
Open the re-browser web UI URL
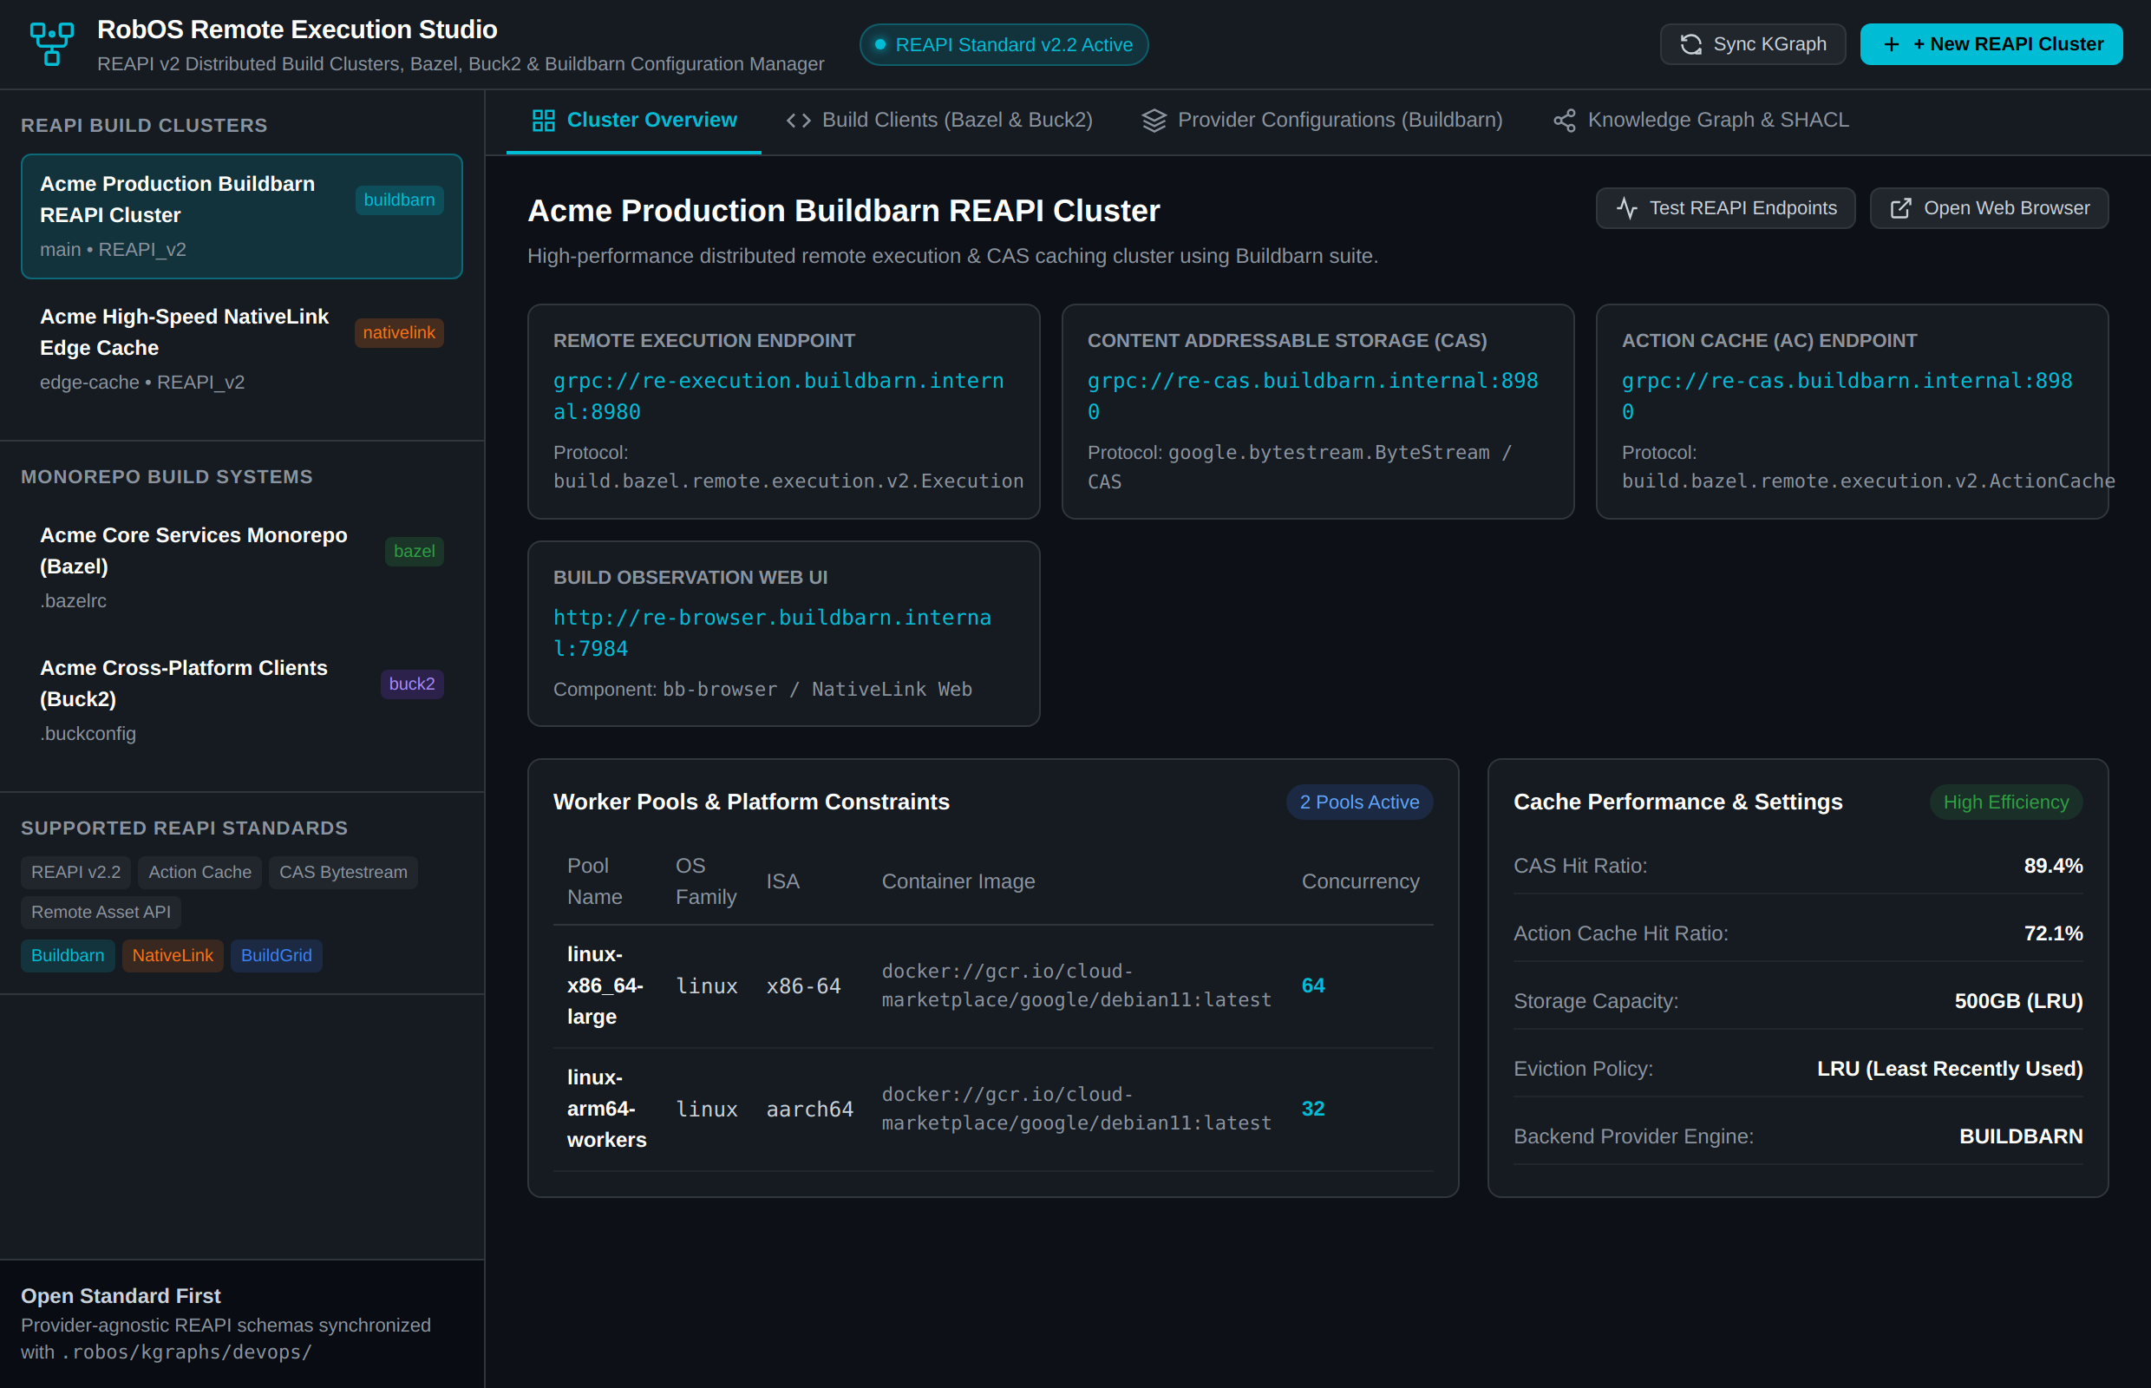(772, 632)
